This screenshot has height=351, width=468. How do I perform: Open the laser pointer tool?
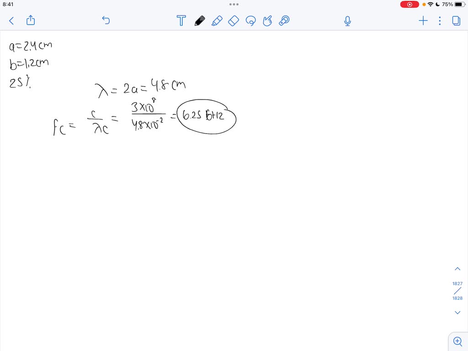(x=284, y=21)
